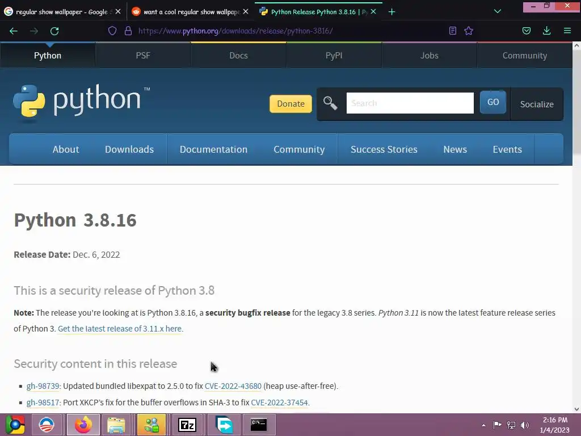Open the Jobs top navigation tab
The image size is (581, 436).
(429, 56)
